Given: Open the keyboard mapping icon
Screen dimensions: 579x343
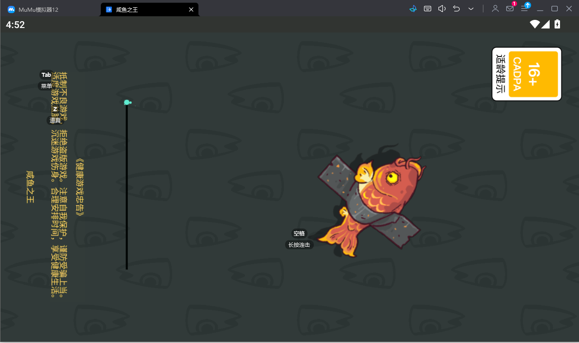Looking at the screenshot, I should (x=427, y=9).
